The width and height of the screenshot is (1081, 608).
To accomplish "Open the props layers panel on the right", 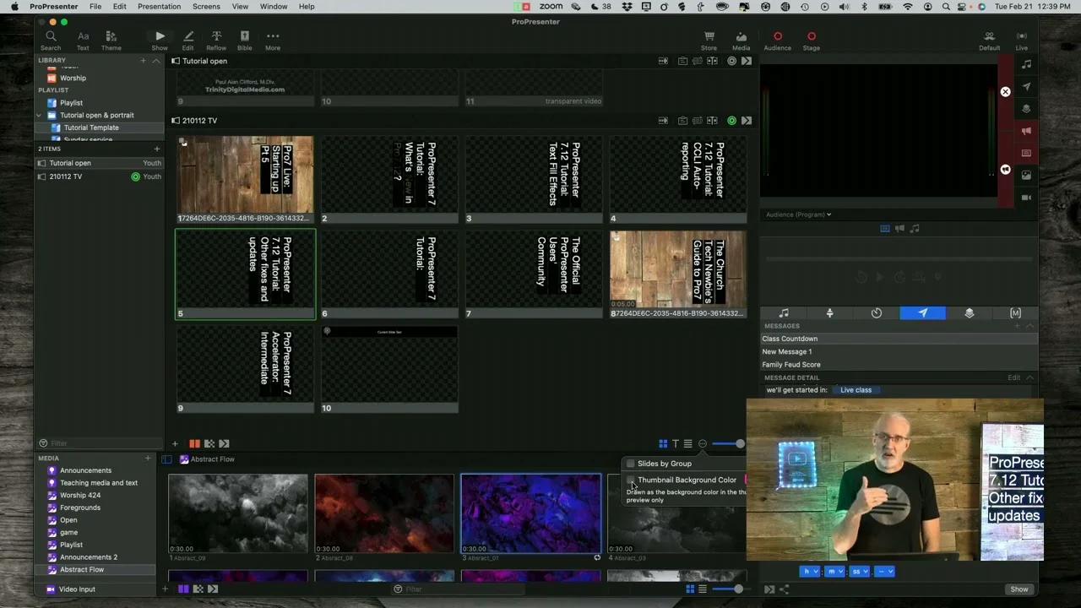I will (969, 313).
